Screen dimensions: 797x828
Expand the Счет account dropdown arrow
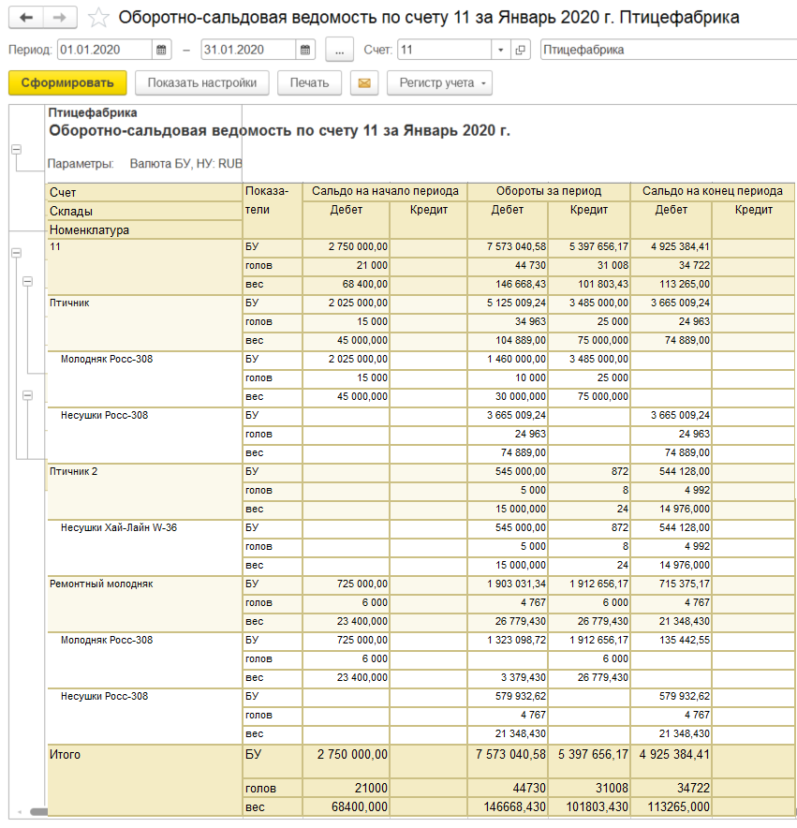[501, 50]
